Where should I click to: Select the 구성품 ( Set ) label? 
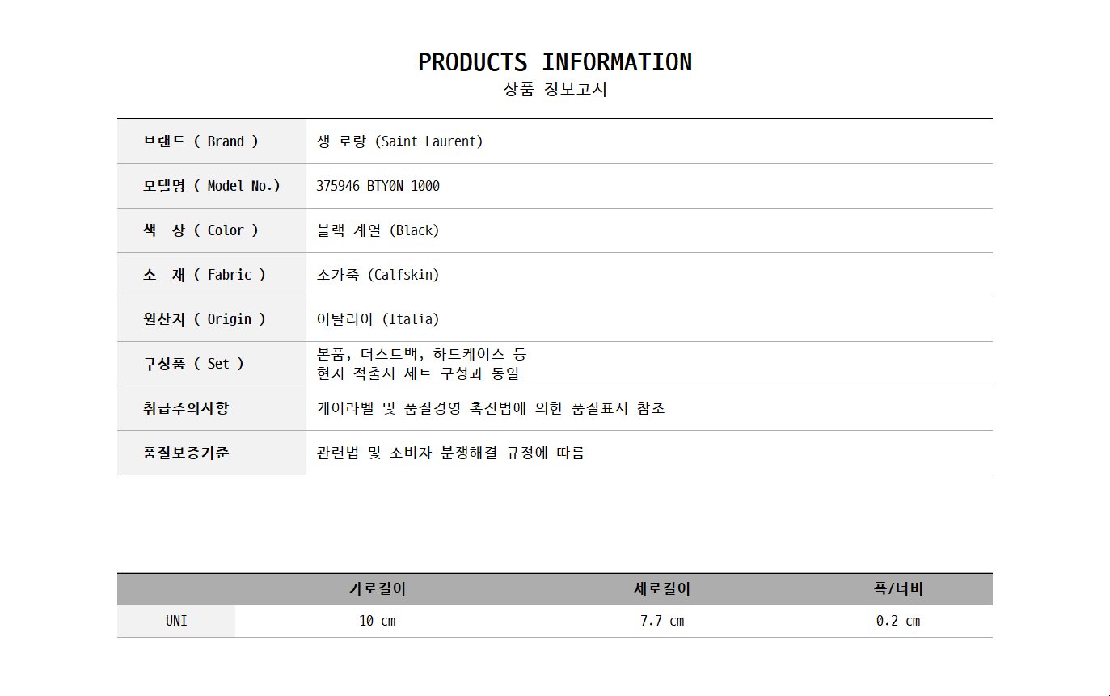[x=193, y=364]
